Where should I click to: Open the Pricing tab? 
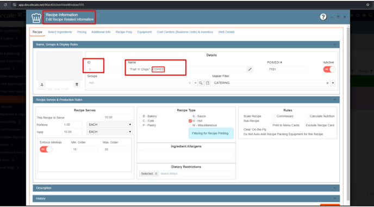(82, 32)
